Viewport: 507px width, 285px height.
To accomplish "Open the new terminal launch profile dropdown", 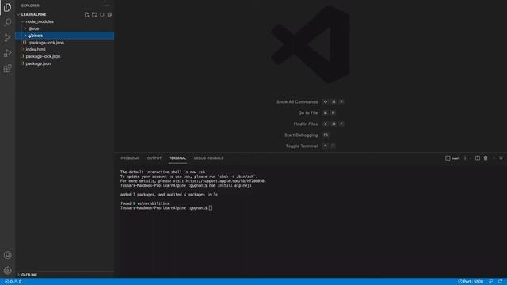I will pyautogui.click(x=470, y=158).
